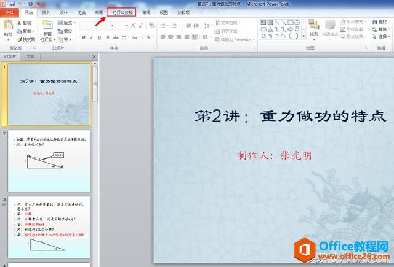The height and width of the screenshot is (267, 394).
Task: Click Convert to SmartArt button
Action: pos(232,39)
